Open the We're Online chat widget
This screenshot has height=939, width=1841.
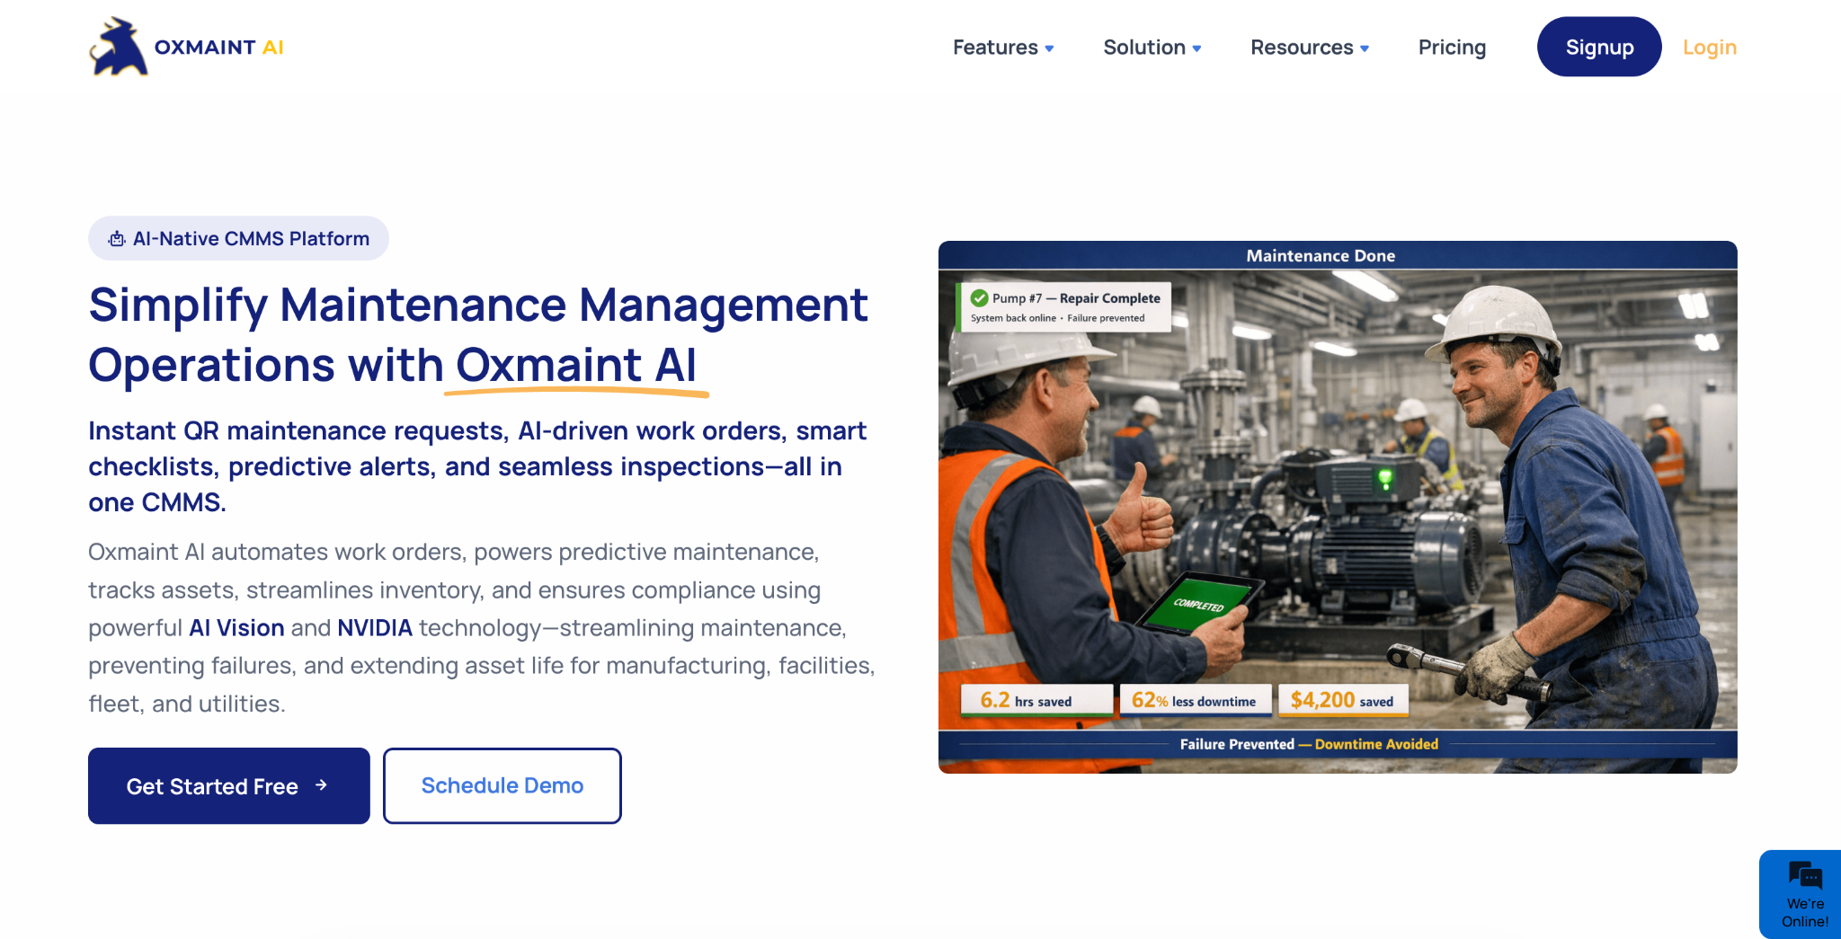[1801, 894]
